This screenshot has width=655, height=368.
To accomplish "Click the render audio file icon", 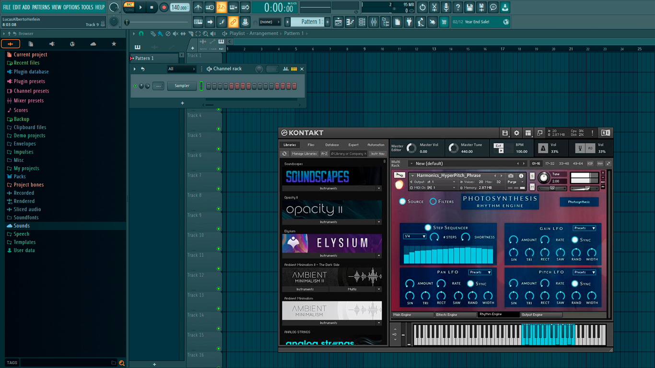I will [481, 7].
